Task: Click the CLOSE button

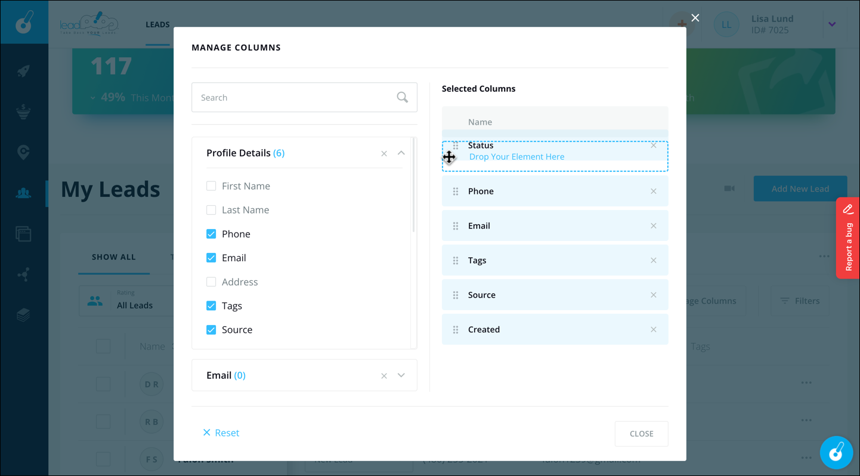Action: click(x=642, y=434)
